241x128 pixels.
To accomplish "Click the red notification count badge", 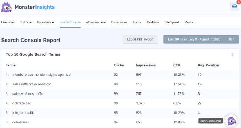I will click(x=239, y=2).
